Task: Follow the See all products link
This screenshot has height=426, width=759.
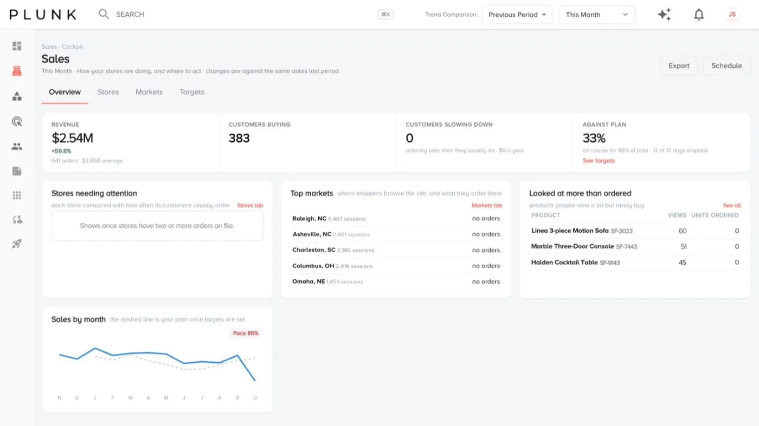Action: pyautogui.click(x=732, y=206)
